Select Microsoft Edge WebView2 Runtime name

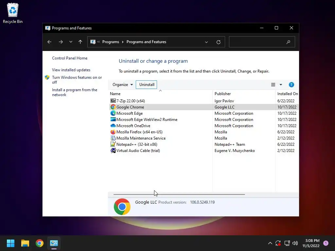point(147,120)
